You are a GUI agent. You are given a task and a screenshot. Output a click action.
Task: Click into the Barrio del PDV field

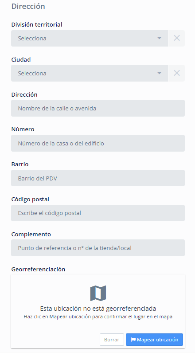point(98,178)
